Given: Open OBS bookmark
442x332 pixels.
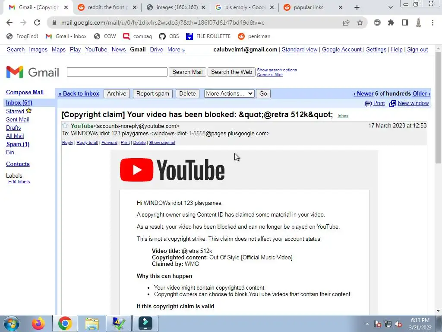Looking at the screenshot, I should pos(169,36).
